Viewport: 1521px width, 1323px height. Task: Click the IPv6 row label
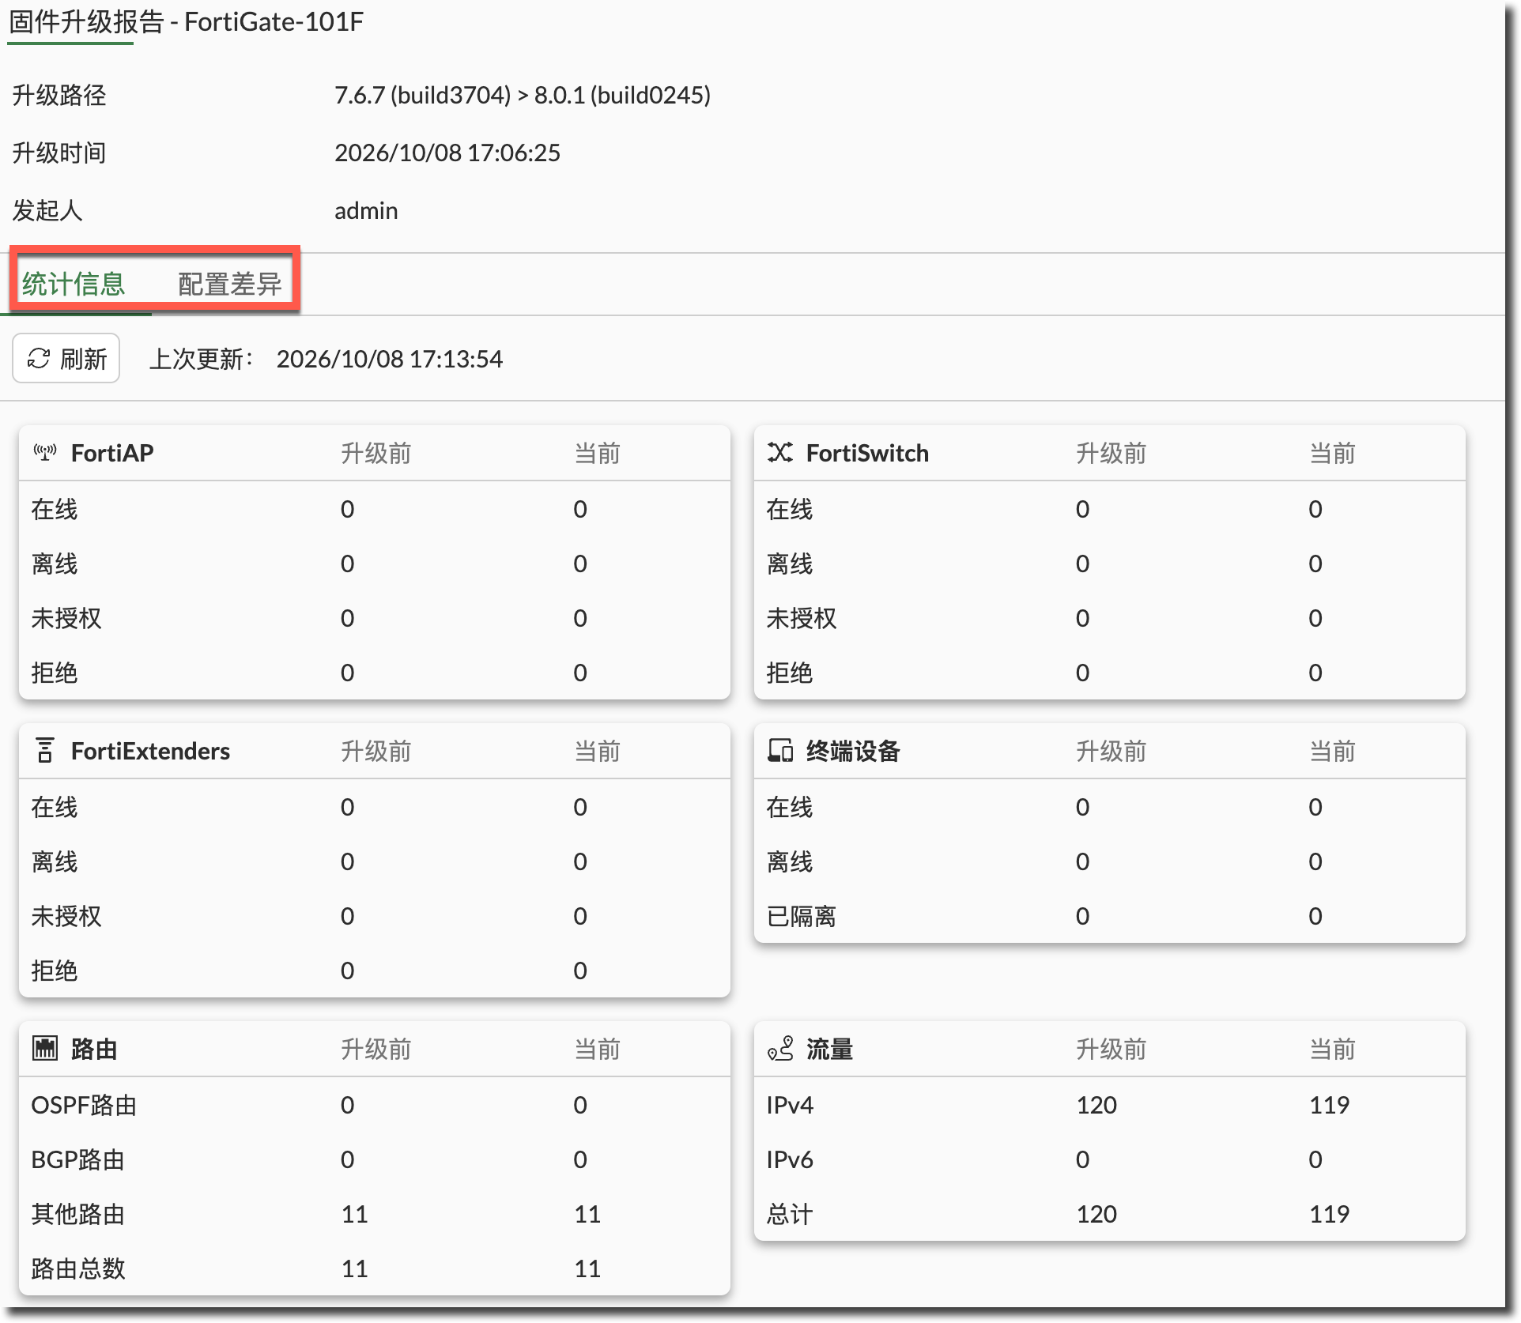(x=790, y=1159)
